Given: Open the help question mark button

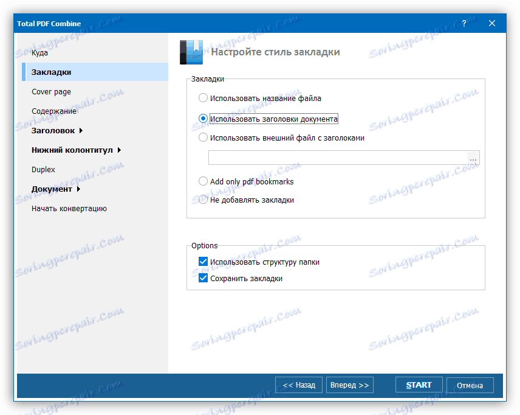Looking at the screenshot, I should coord(464,23).
